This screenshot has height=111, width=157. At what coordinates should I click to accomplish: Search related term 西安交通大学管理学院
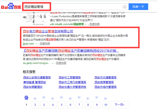pyautogui.click(x=72, y=87)
